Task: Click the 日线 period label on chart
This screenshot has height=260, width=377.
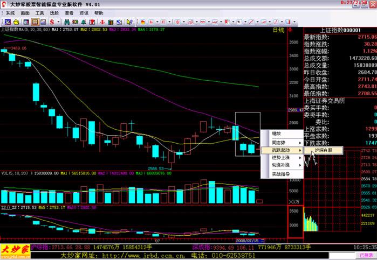Action: tap(278, 30)
